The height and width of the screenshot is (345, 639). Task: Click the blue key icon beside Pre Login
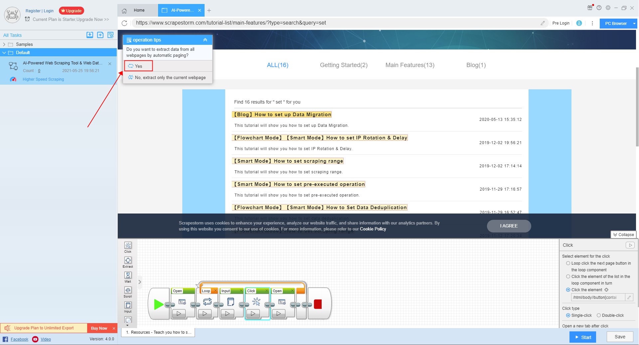click(579, 23)
